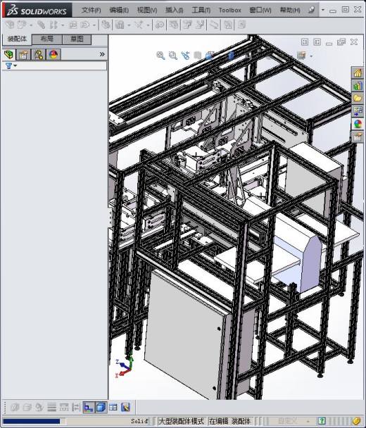
Task: Open the 帮助(H) menu
Action: (290, 10)
